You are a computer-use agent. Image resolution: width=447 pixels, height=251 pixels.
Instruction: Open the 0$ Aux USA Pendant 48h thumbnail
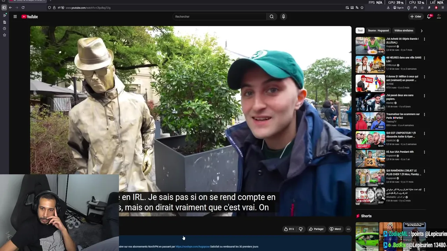(370, 158)
